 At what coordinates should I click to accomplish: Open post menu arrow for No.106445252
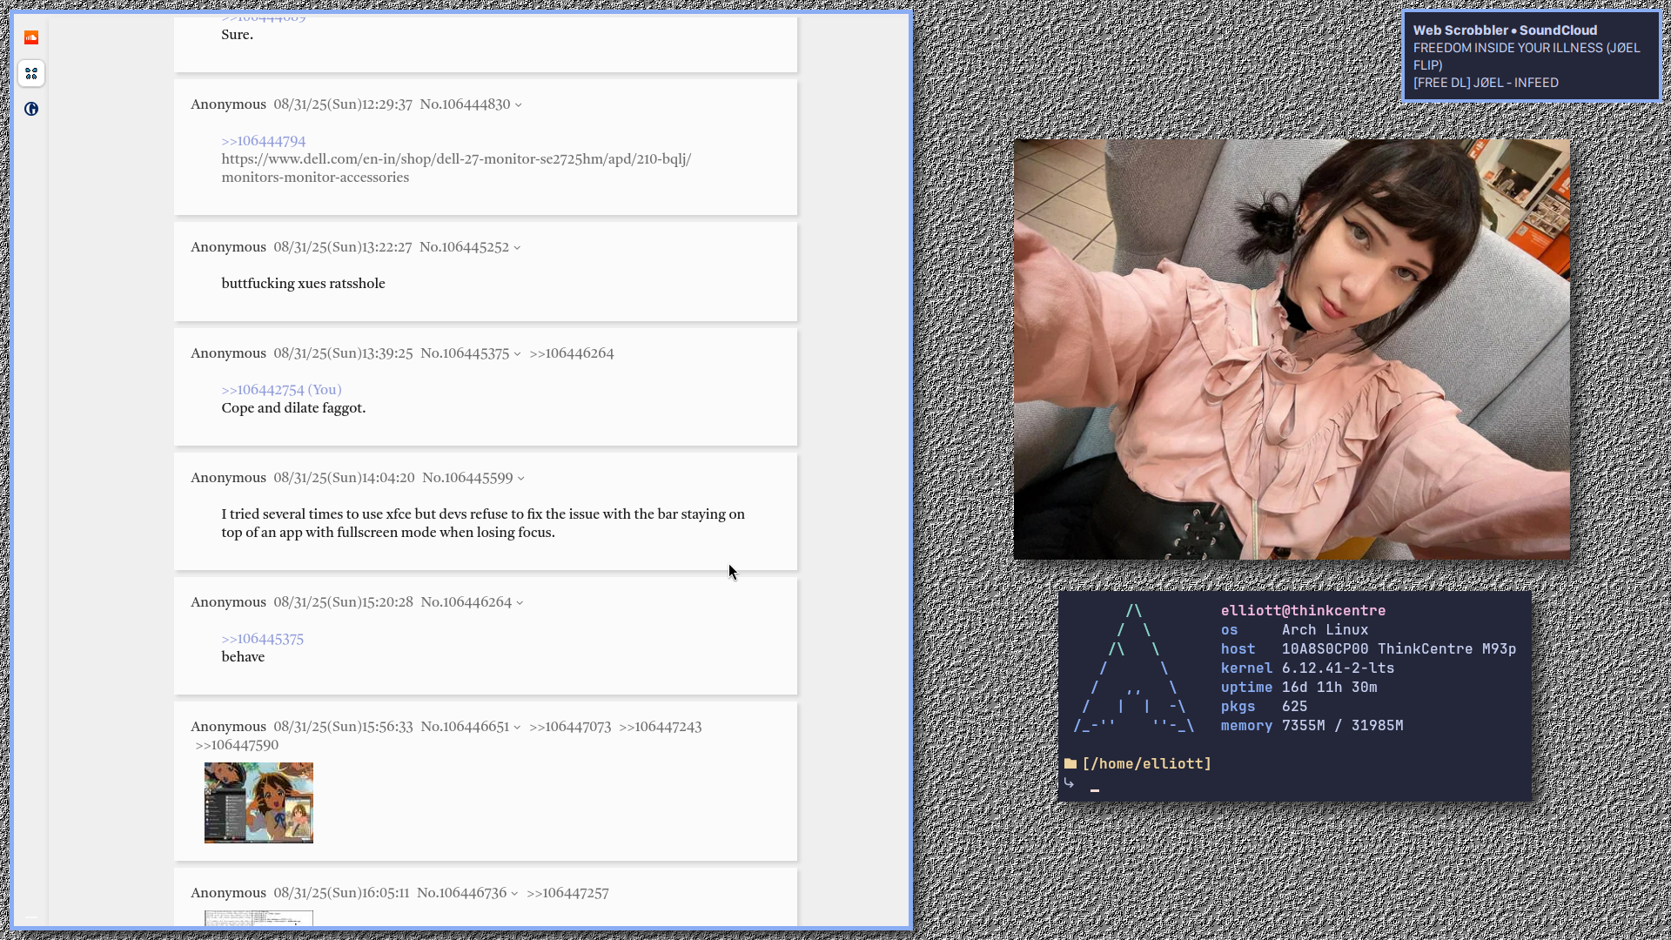(x=517, y=248)
